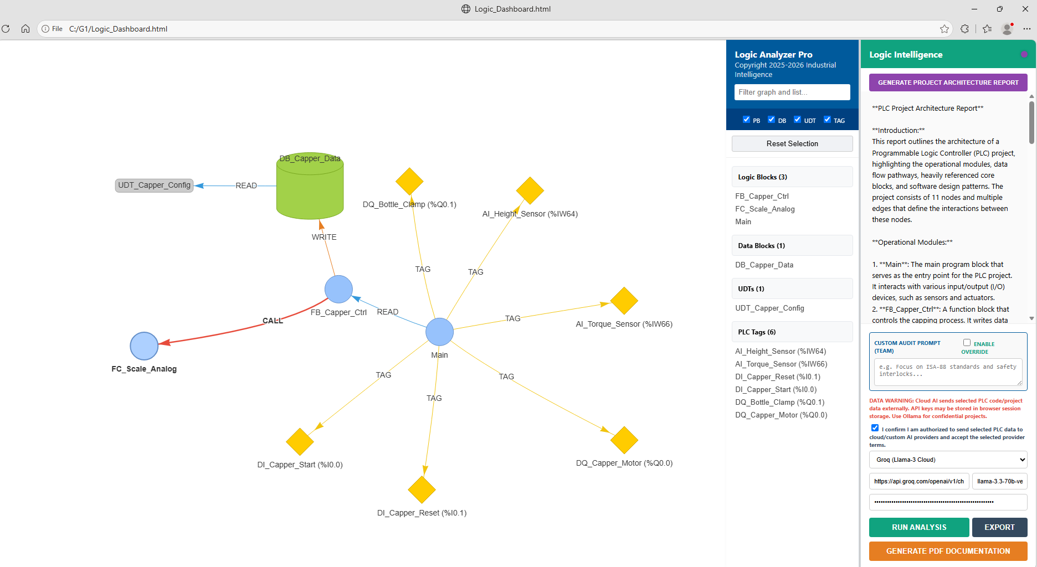Click the llama-3.3-70b model name field
The width and height of the screenshot is (1037, 567).
pyautogui.click(x=1000, y=481)
